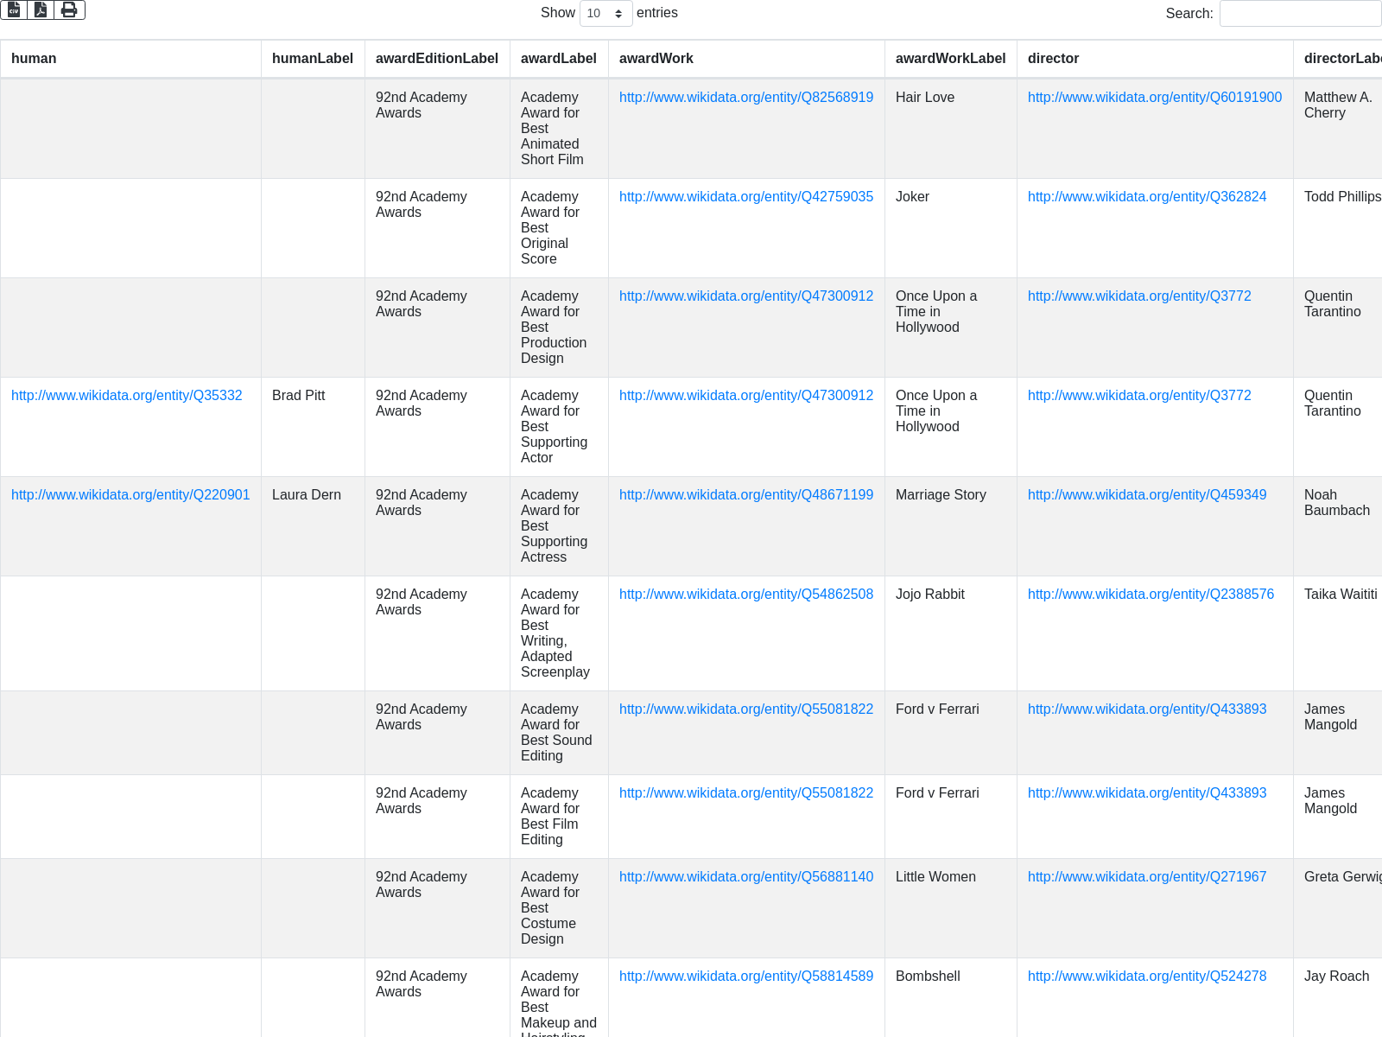Image resolution: width=1382 pixels, height=1037 pixels.
Task: Select the 'Matthew A. Cherry' cell
Action: pos(1338,129)
